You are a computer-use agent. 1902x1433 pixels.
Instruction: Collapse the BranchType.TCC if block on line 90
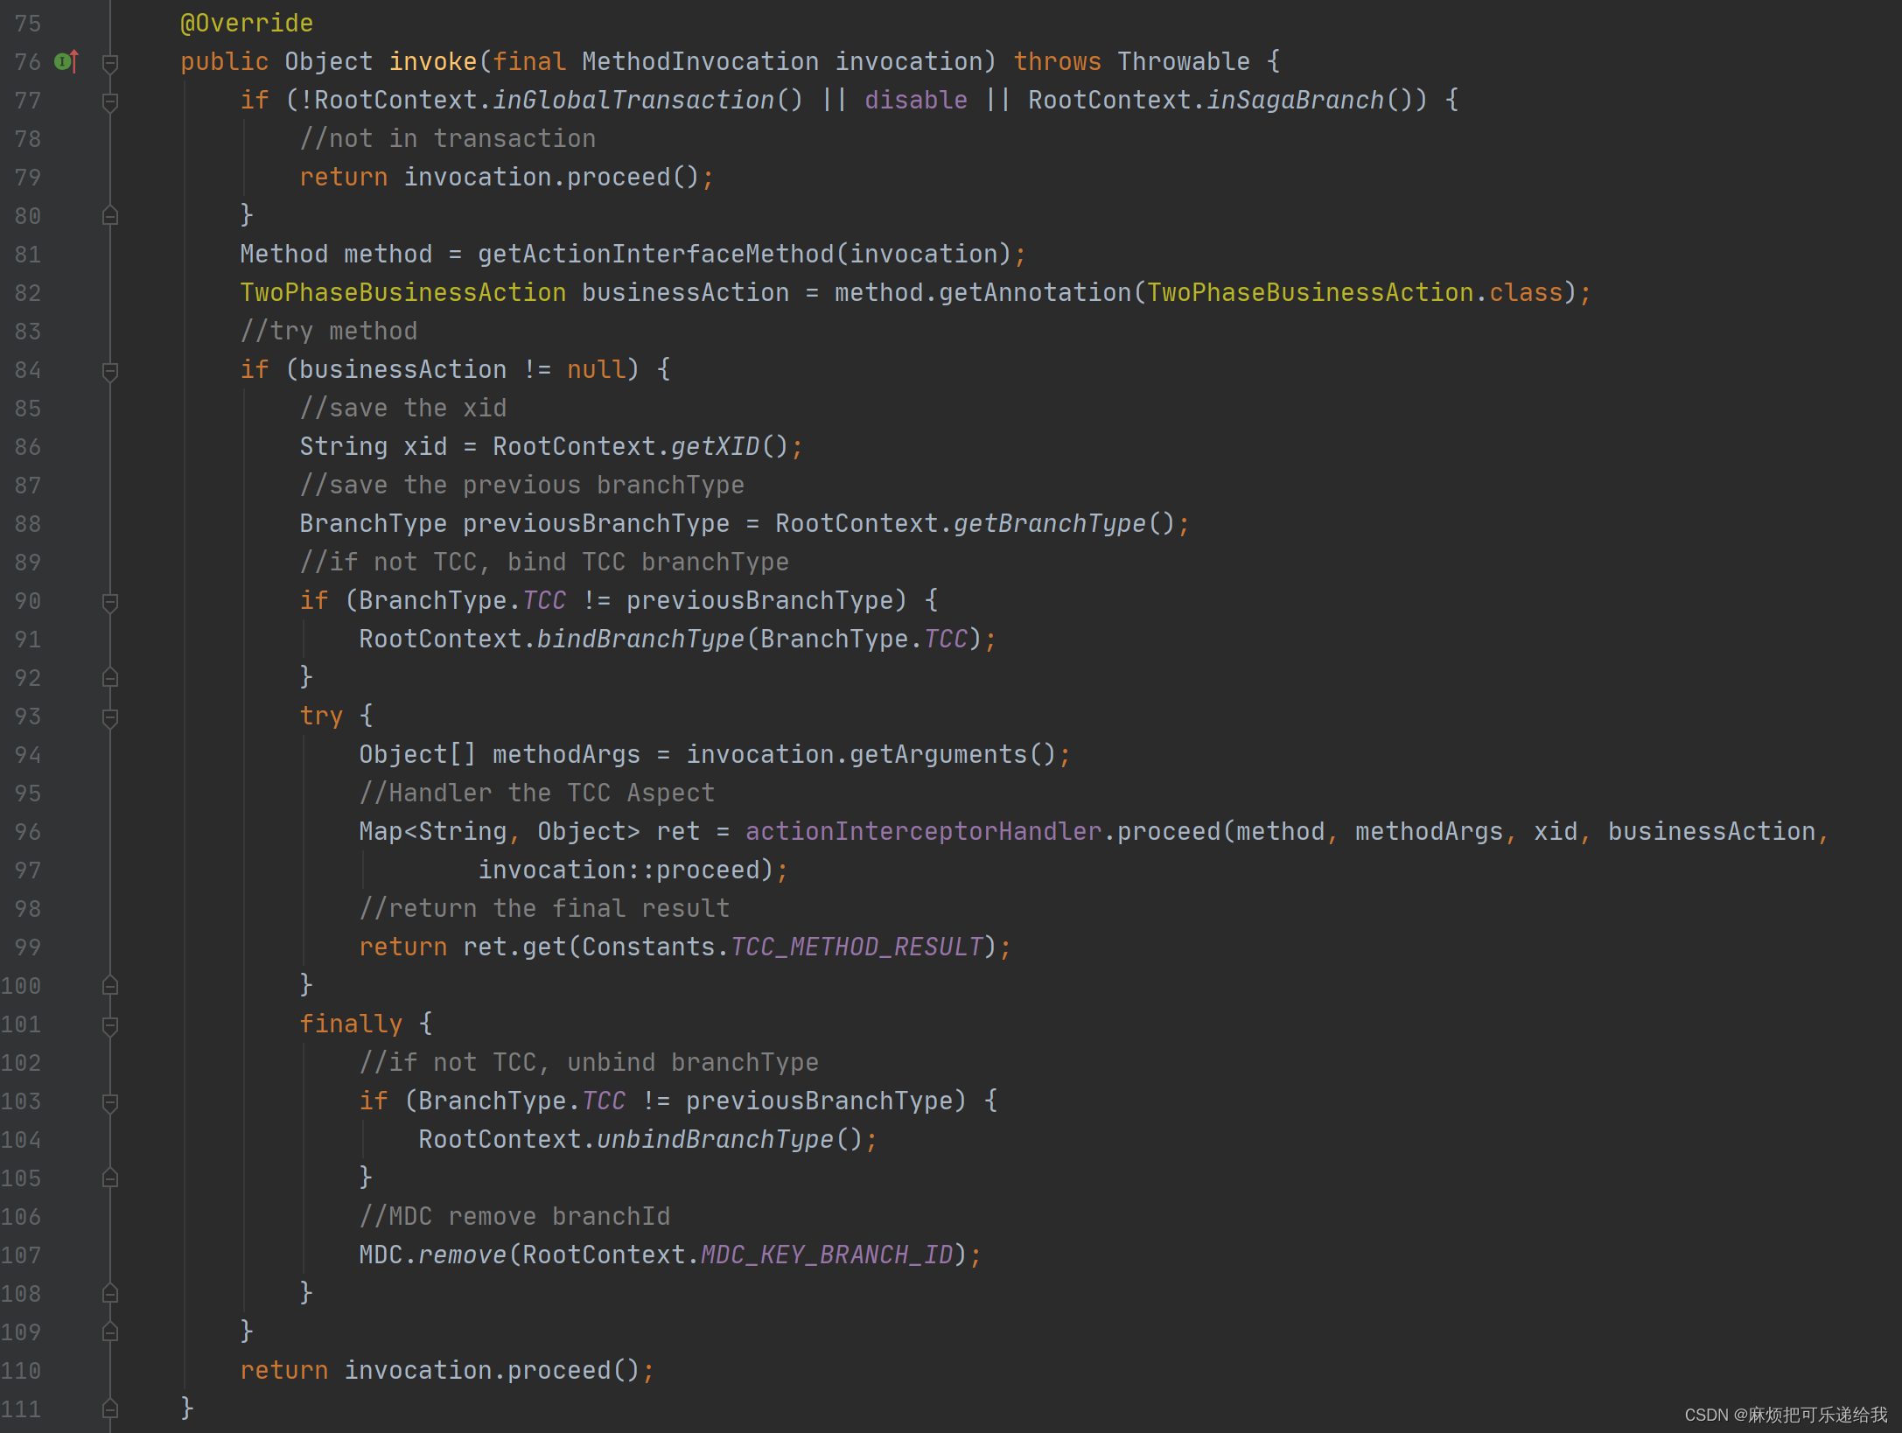(x=110, y=602)
